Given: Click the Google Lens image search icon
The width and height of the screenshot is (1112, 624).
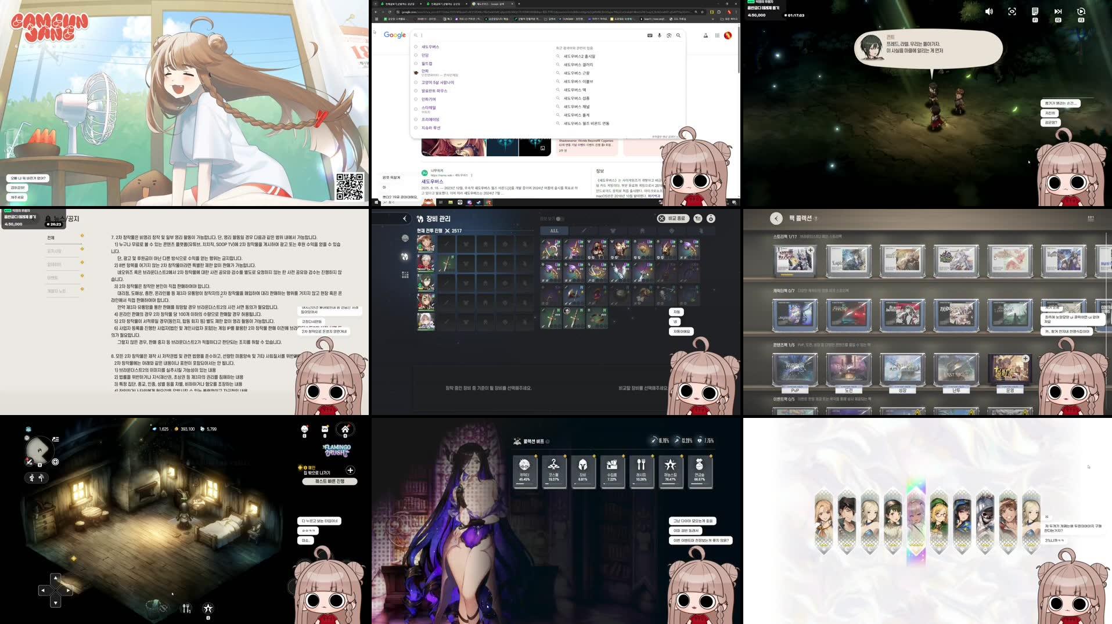Looking at the screenshot, I should 669,35.
